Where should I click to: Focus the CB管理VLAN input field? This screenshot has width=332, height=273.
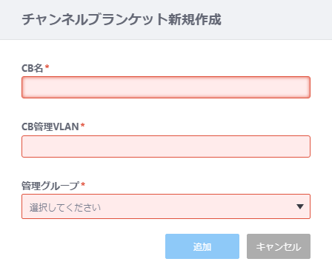[166, 146]
